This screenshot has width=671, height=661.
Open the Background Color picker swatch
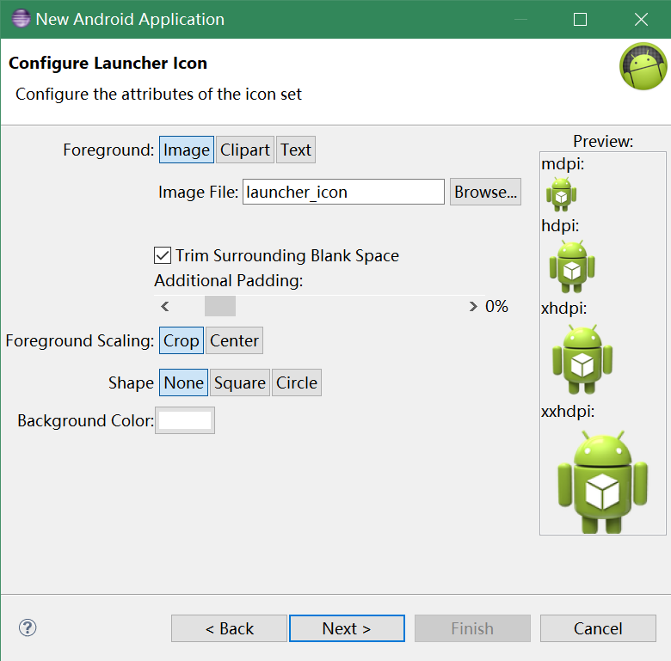pyautogui.click(x=185, y=420)
